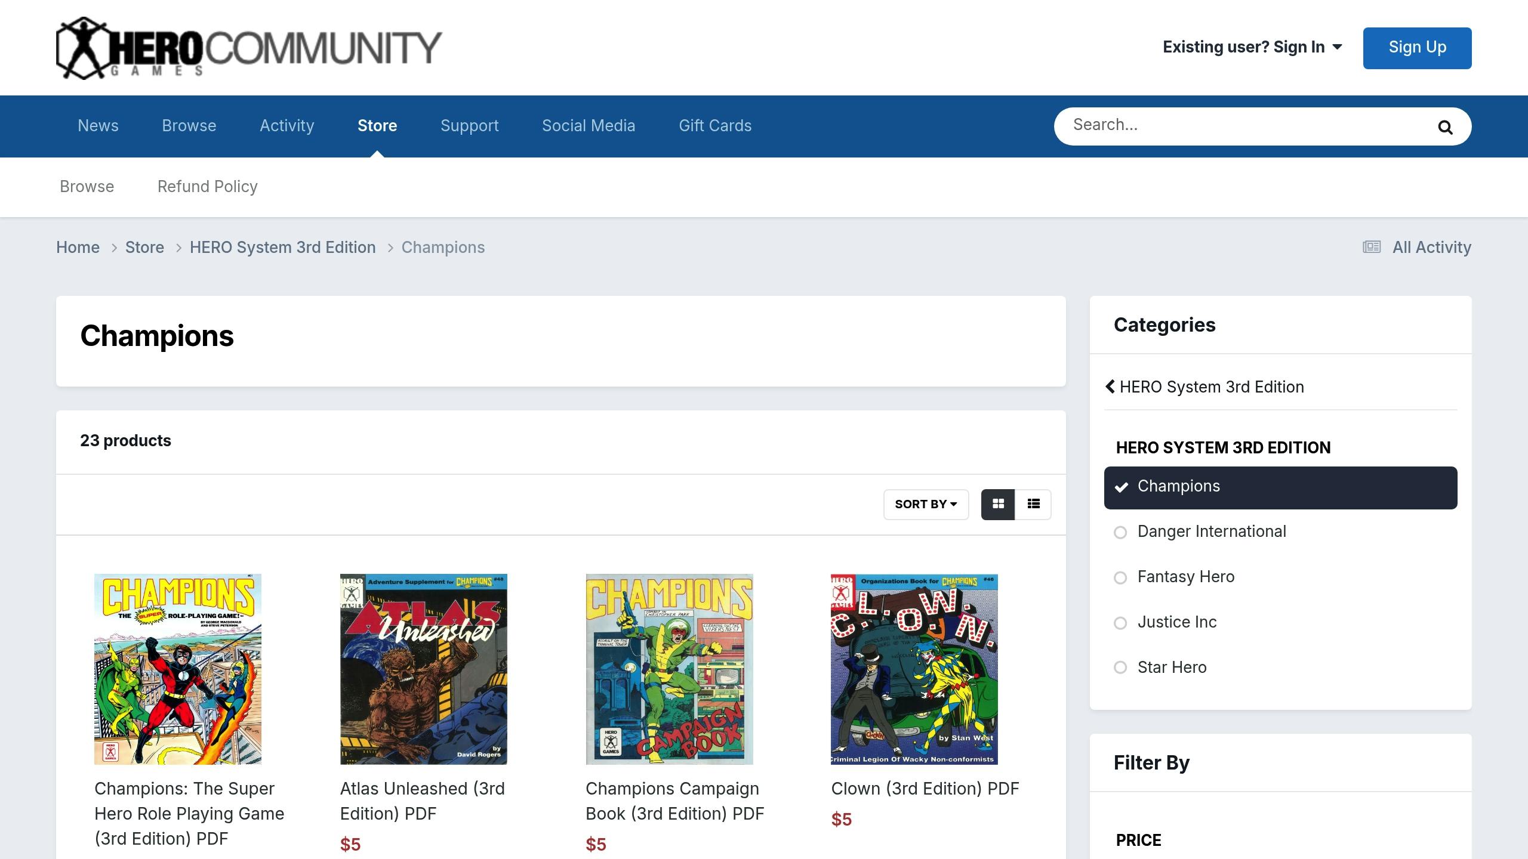Click the Filter By sidebar heading

click(x=1151, y=763)
